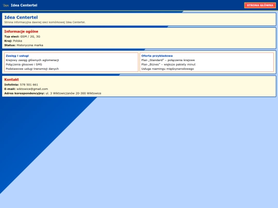Click the Informacje ogólne heading
The width and height of the screenshot is (278, 208).
(21, 31)
